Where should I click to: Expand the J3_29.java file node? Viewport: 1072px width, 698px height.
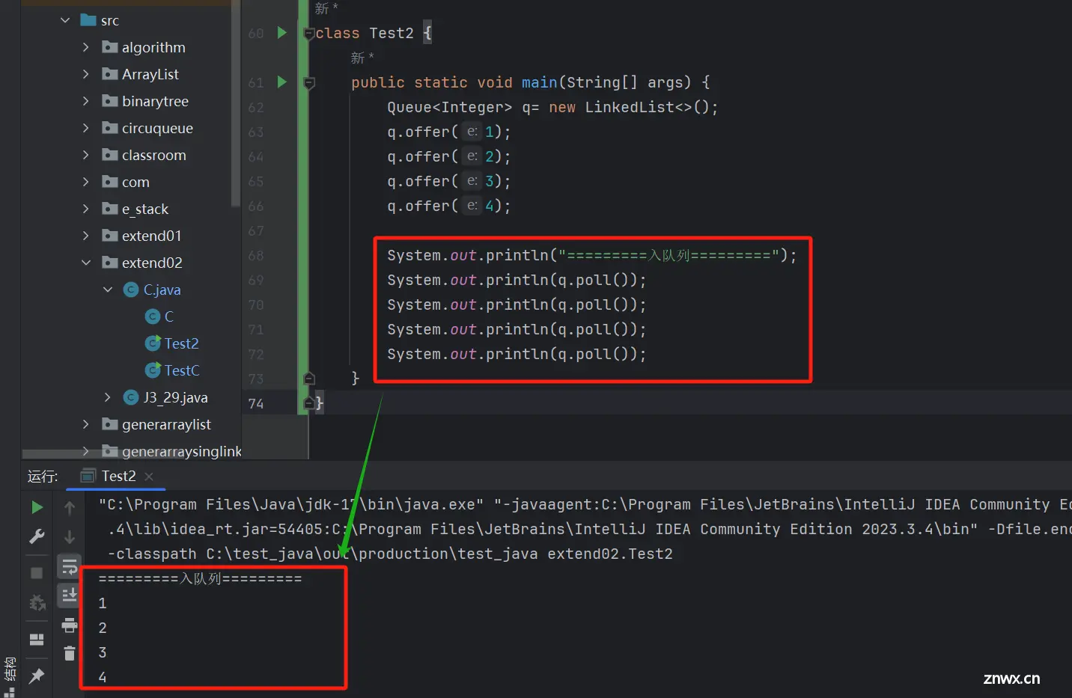(108, 397)
